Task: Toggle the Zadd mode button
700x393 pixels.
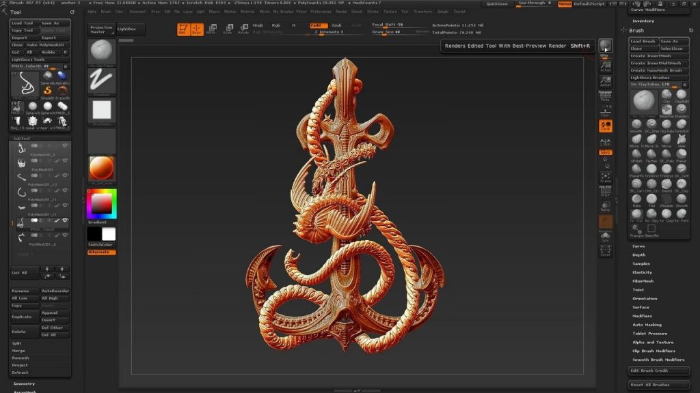Action: coord(319,25)
